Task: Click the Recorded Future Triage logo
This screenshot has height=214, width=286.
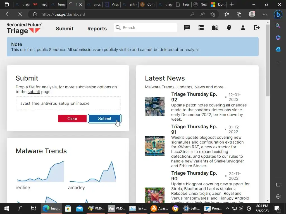Action: (x=24, y=28)
